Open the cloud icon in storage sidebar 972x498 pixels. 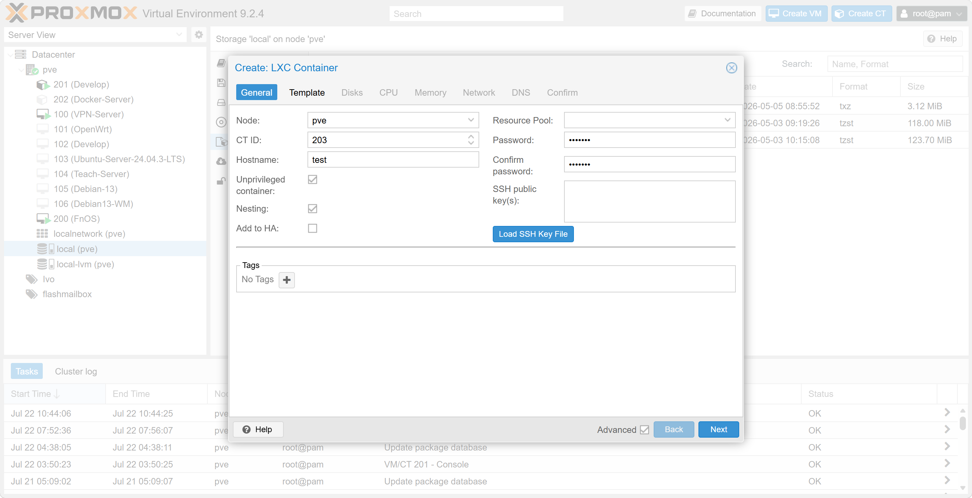(221, 161)
